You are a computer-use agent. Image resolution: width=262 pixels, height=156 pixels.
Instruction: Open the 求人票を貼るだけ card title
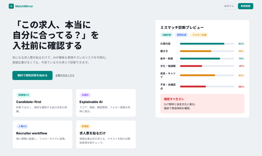click(x=93, y=133)
